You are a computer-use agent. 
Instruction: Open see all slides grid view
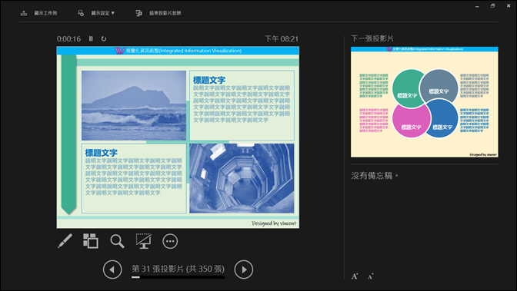[x=91, y=241]
